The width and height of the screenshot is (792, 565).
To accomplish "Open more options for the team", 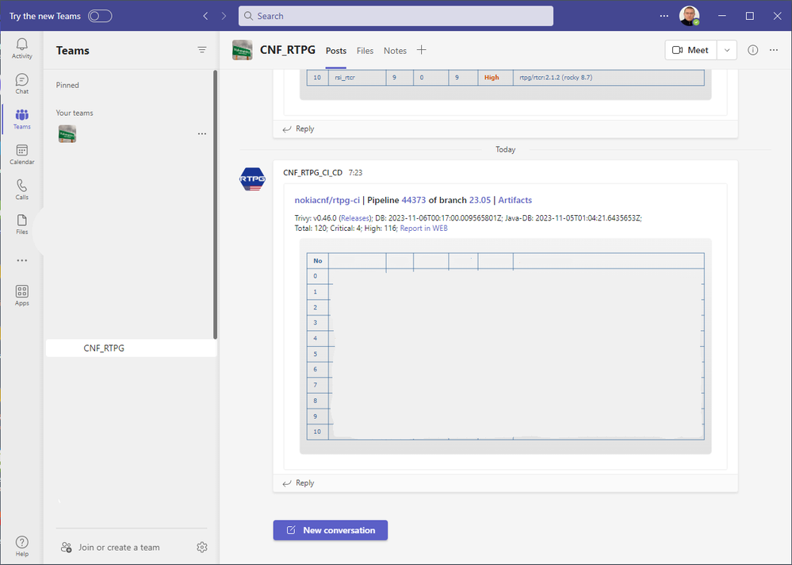I will pos(202,134).
